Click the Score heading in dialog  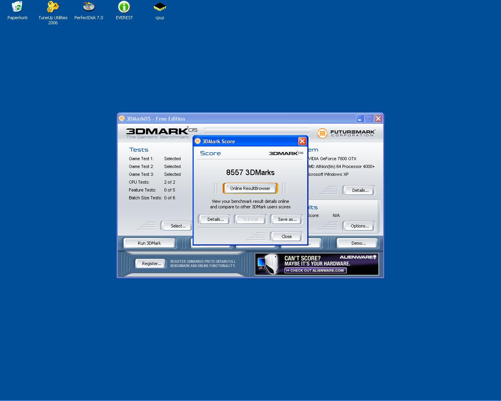[x=210, y=153]
